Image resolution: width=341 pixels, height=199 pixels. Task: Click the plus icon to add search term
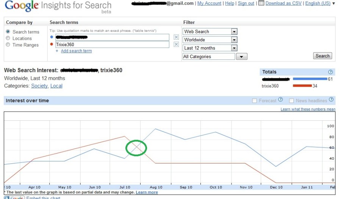tap(57, 51)
